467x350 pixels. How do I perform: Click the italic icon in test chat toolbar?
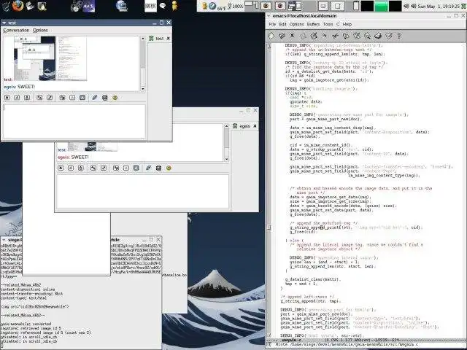tap(17, 98)
